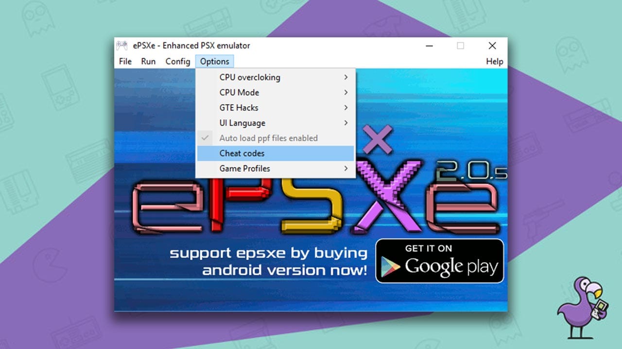Maximize the ePSXe window

pos(460,46)
